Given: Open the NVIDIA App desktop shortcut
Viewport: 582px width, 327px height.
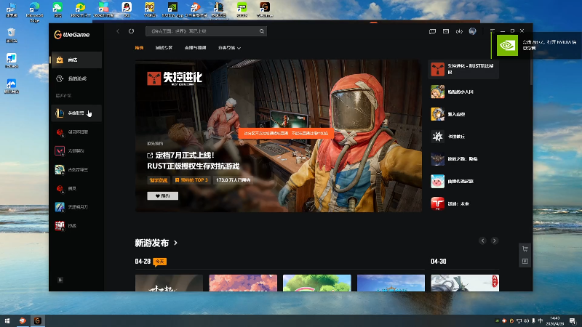Looking at the screenshot, I should pos(172,10).
